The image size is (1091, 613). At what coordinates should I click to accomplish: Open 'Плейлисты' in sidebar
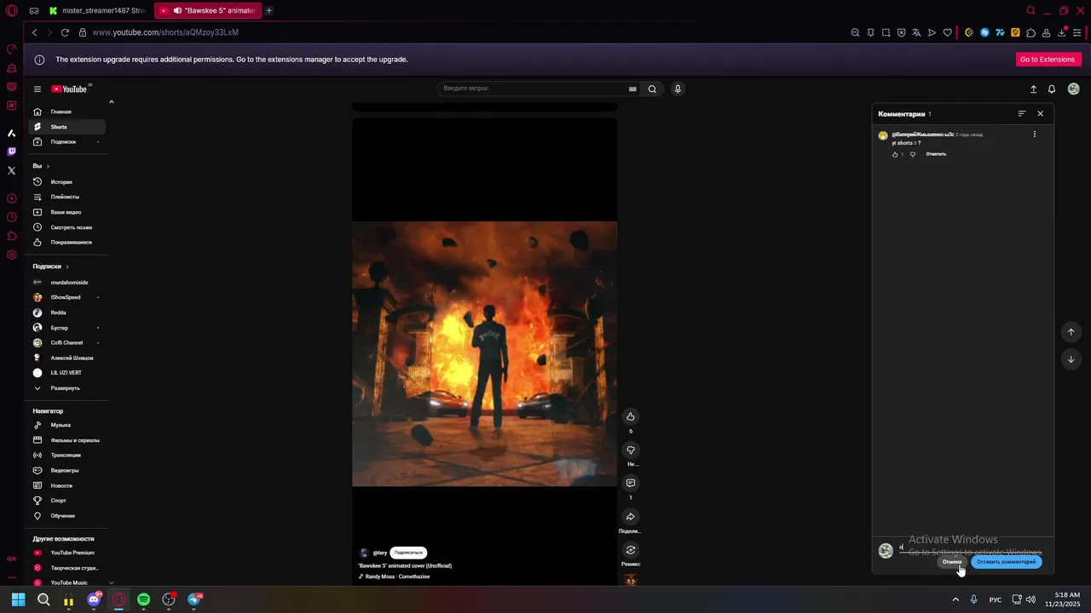pyautogui.click(x=66, y=197)
